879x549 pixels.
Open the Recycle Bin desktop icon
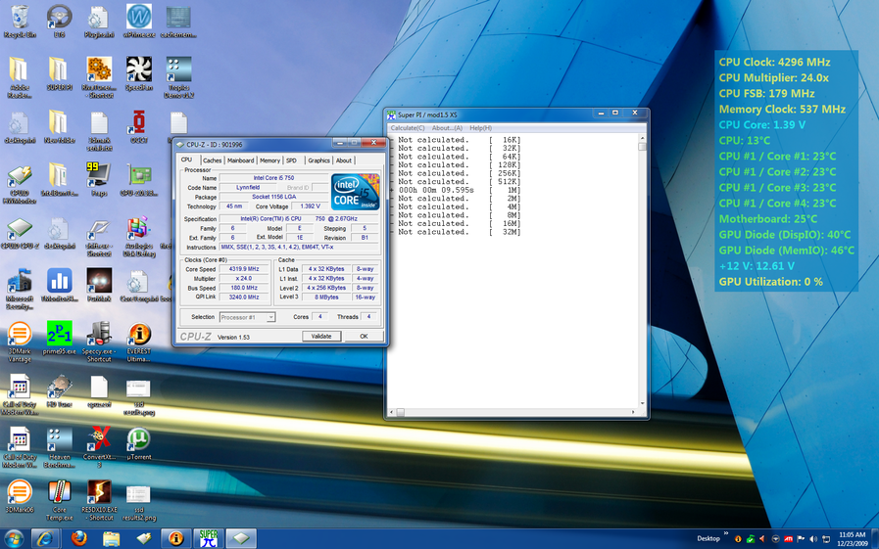pyautogui.click(x=20, y=22)
